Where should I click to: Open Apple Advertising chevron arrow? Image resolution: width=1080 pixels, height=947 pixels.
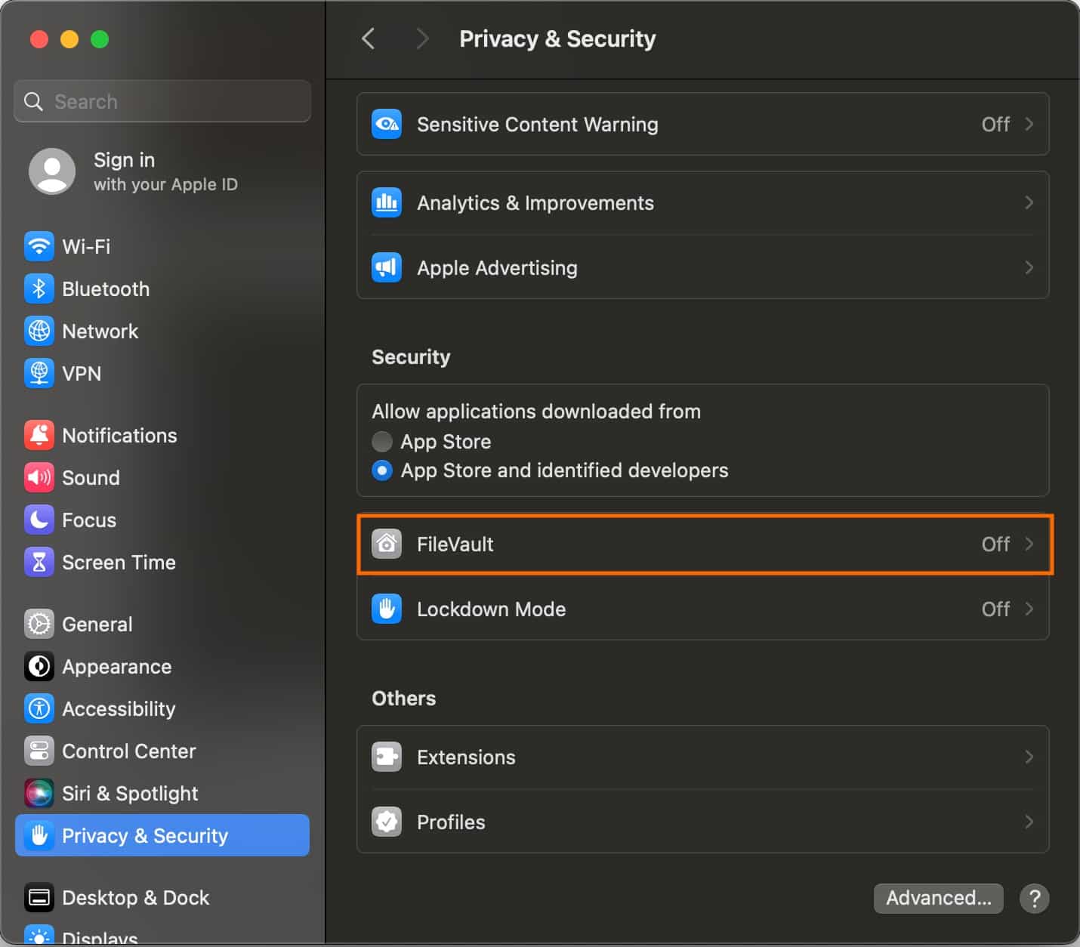click(x=1029, y=267)
